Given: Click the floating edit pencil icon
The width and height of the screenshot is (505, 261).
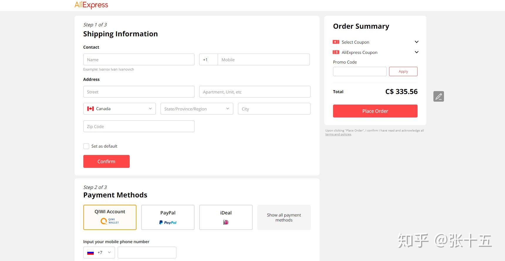Looking at the screenshot, I should 438,96.
